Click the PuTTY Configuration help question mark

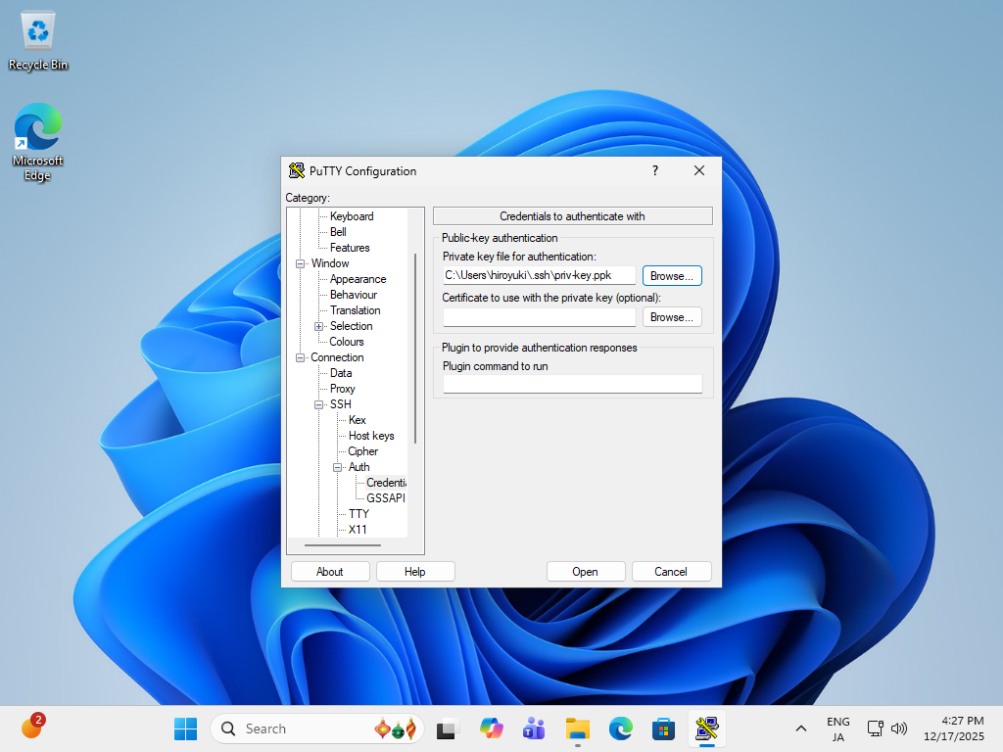click(x=654, y=170)
